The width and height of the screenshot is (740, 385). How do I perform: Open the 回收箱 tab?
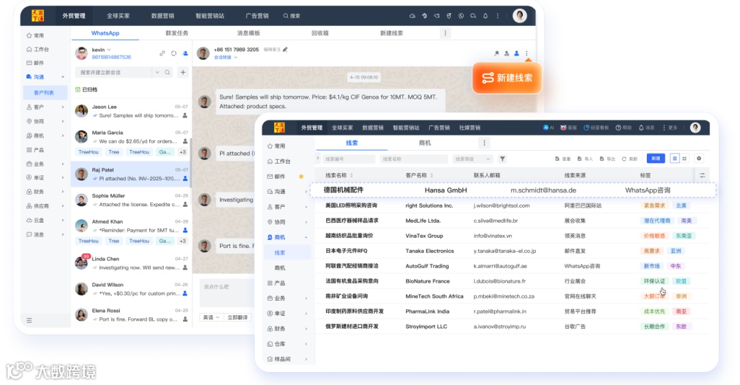(320, 33)
